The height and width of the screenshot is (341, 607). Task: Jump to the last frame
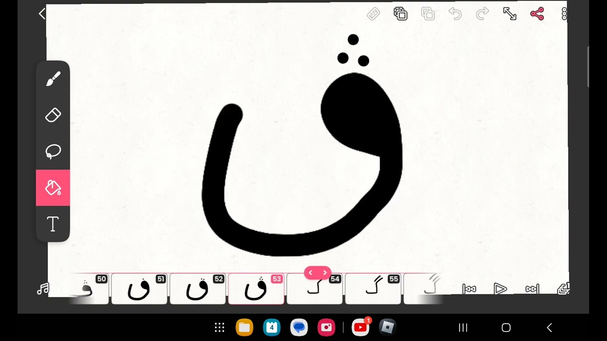(532, 289)
